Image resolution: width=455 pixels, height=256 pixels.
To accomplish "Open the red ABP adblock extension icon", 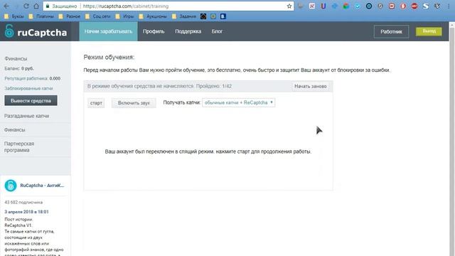I will pos(414,6).
